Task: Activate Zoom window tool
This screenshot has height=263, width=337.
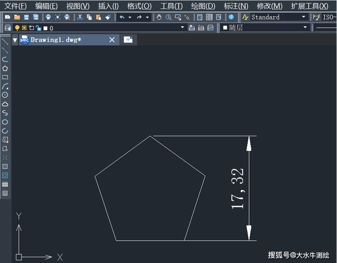Action: [x=178, y=17]
